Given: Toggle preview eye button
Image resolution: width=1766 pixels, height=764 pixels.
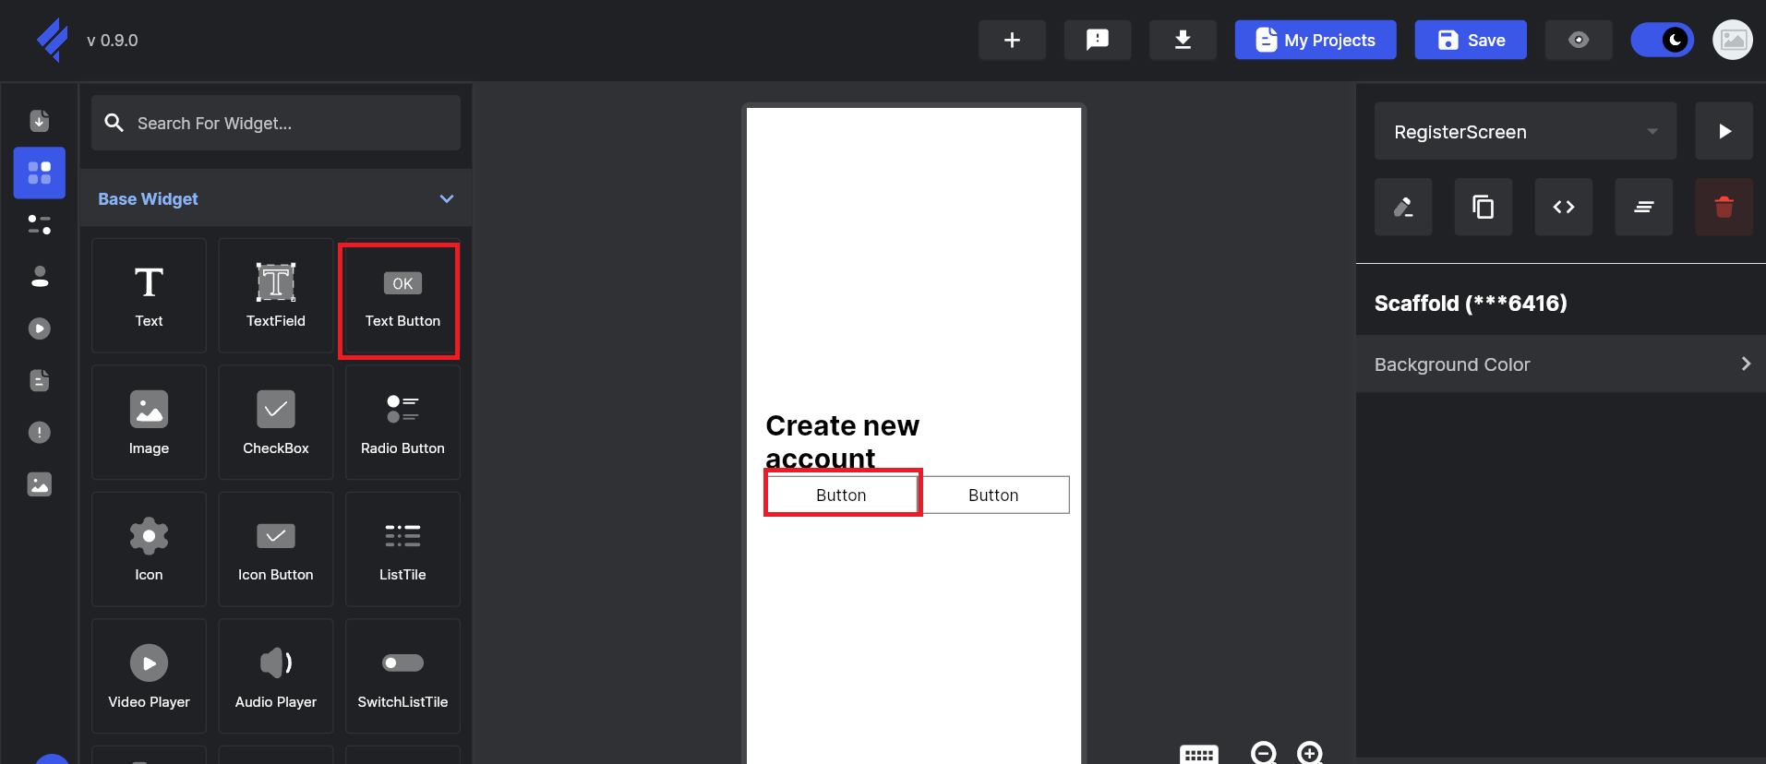Looking at the screenshot, I should pos(1579,40).
